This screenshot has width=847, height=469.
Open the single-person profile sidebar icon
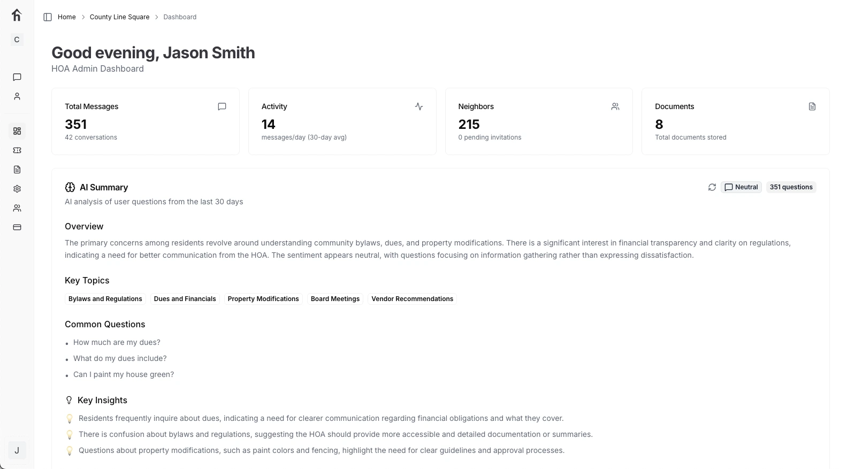[17, 96]
